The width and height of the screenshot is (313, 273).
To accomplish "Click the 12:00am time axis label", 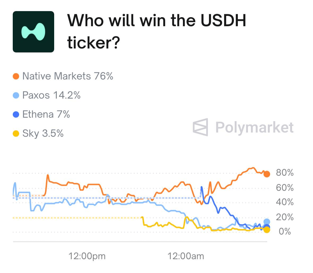I will pyautogui.click(x=186, y=256).
